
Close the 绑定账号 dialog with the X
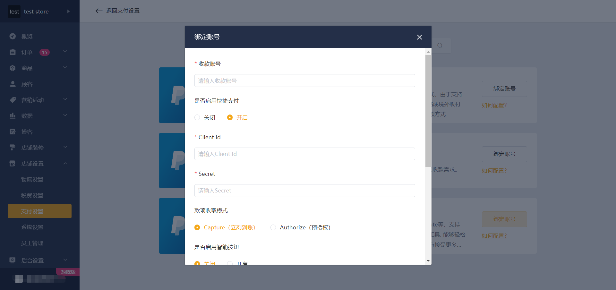(419, 37)
